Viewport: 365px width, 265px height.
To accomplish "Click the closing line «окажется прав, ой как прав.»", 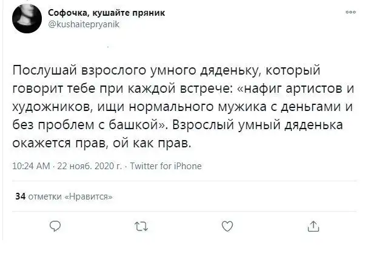I will [x=101, y=145].
